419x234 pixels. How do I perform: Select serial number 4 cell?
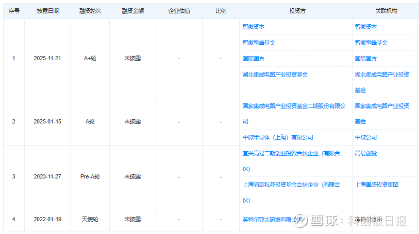tap(13, 219)
